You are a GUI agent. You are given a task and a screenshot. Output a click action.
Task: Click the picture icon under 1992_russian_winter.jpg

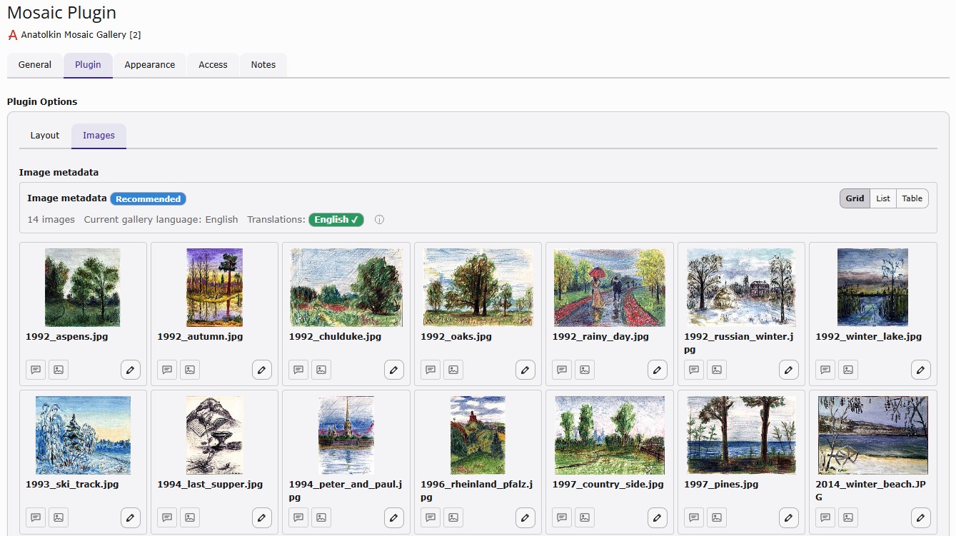717,370
